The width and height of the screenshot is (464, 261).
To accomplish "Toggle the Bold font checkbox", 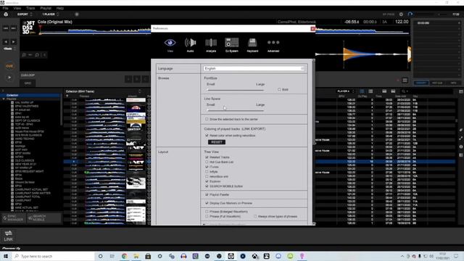I will point(279,90).
